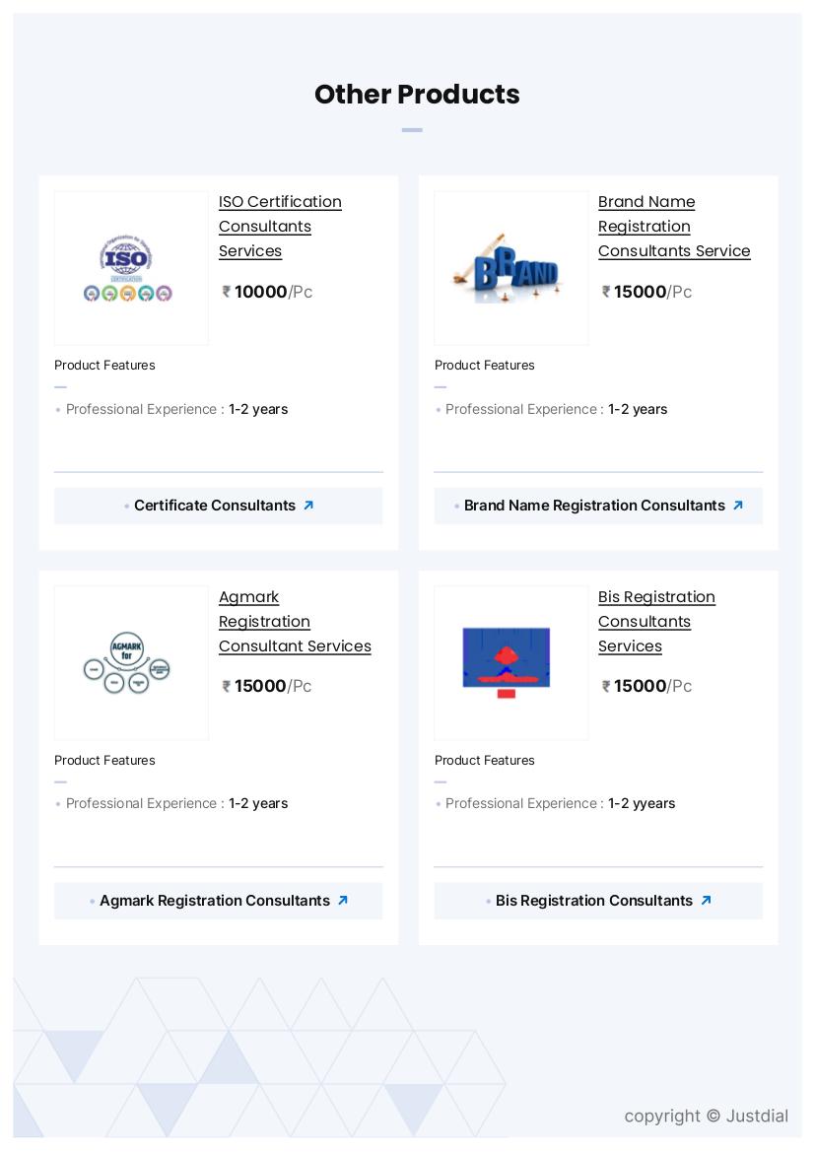The width and height of the screenshot is (815, 1153).
Task: Open ISO Certification Consultants Services title link
Action: pyautogui.click(x=280, y=227)
